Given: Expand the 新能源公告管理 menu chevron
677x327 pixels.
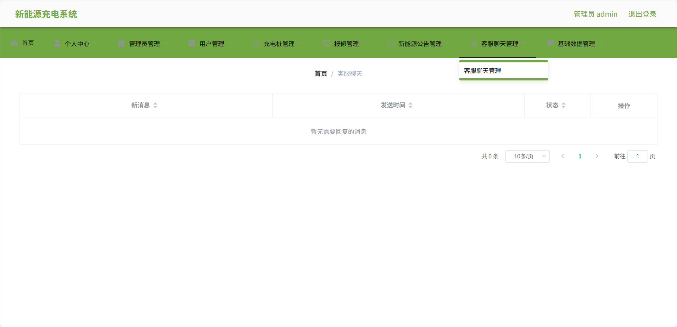Looking at the screenshot, I should (448, 43).
